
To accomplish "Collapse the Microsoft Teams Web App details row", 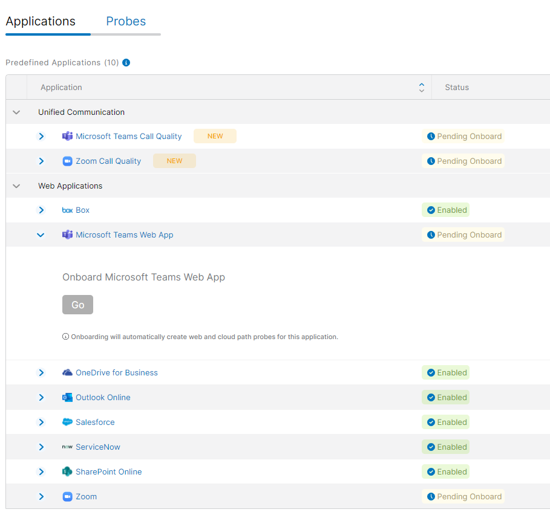I will point(41,235).
